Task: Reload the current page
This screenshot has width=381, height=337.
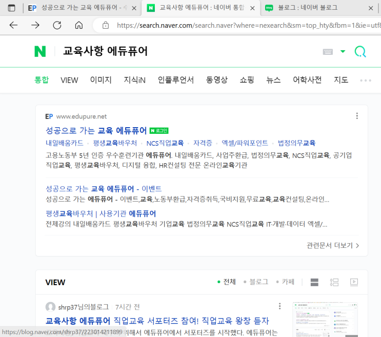Action: 57,25
